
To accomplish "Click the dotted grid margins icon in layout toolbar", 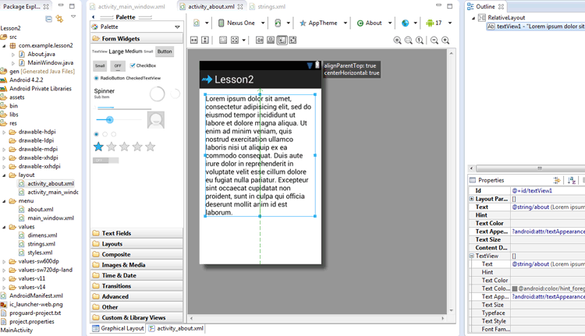I will point(223,40).
